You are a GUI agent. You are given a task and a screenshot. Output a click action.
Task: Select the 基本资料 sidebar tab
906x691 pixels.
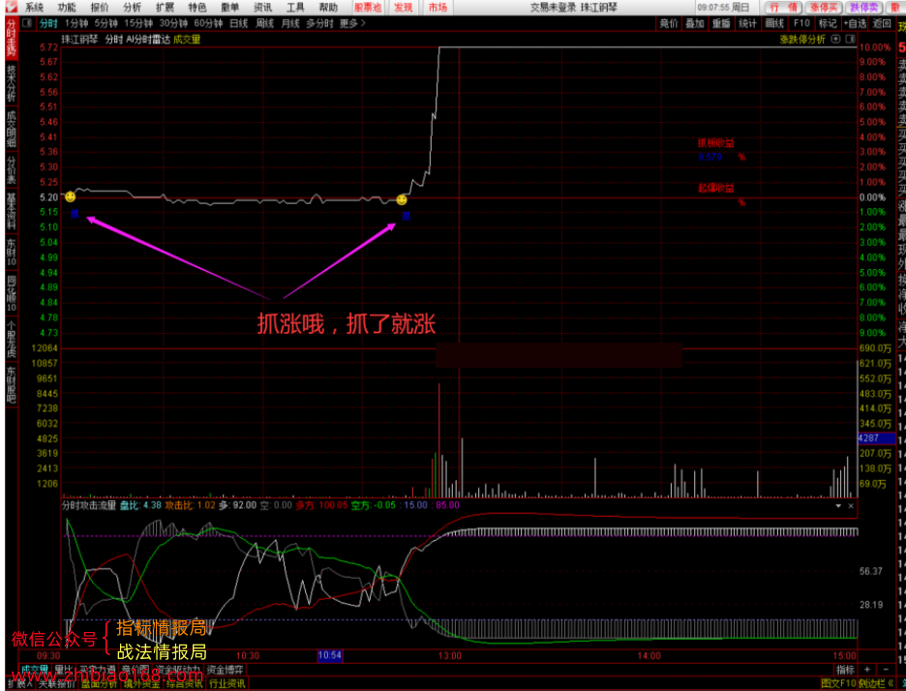(x=12, y=210)
